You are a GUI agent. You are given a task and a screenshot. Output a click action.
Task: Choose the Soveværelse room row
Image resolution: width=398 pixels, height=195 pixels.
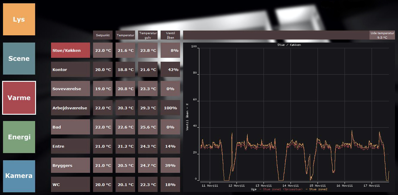point(71,89)
